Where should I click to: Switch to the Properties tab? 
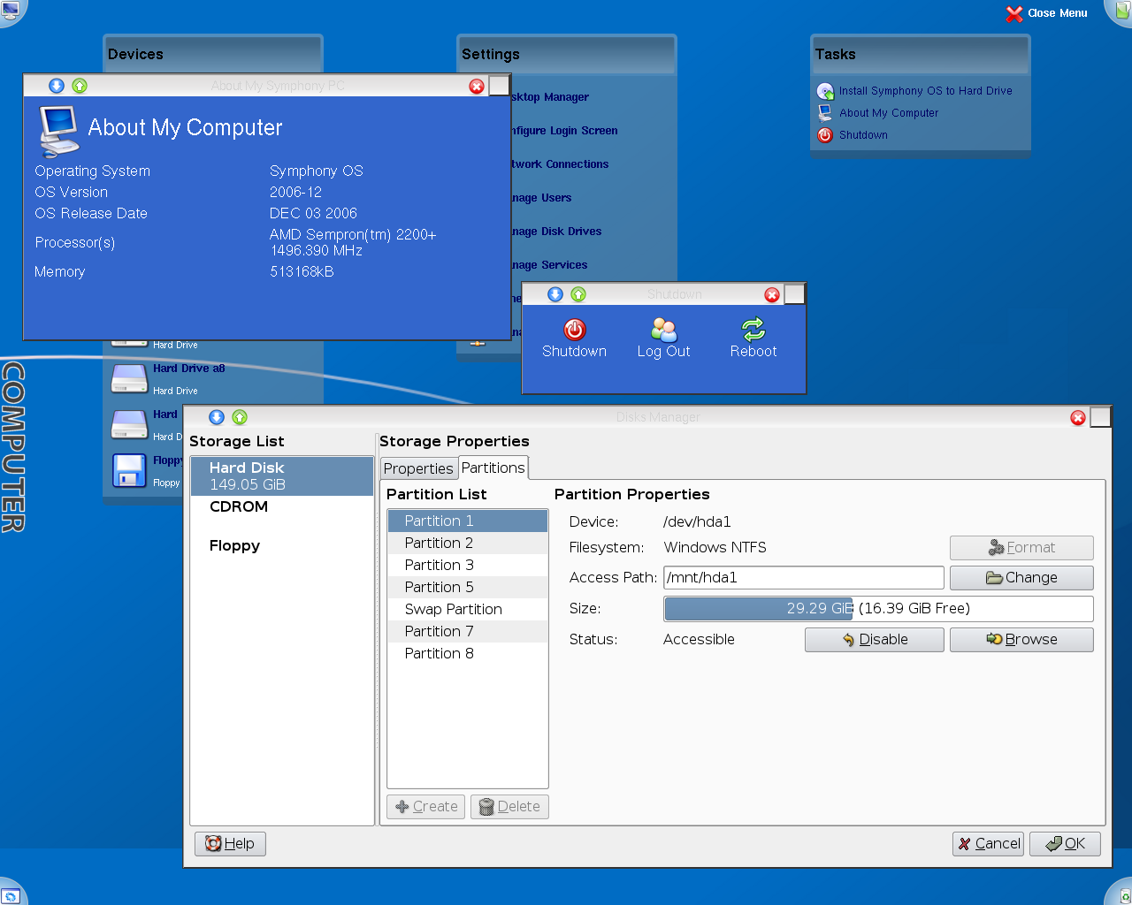point(418,468)
